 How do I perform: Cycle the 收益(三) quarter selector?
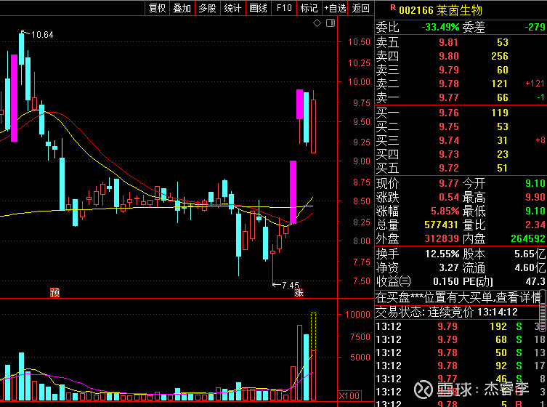393,281
